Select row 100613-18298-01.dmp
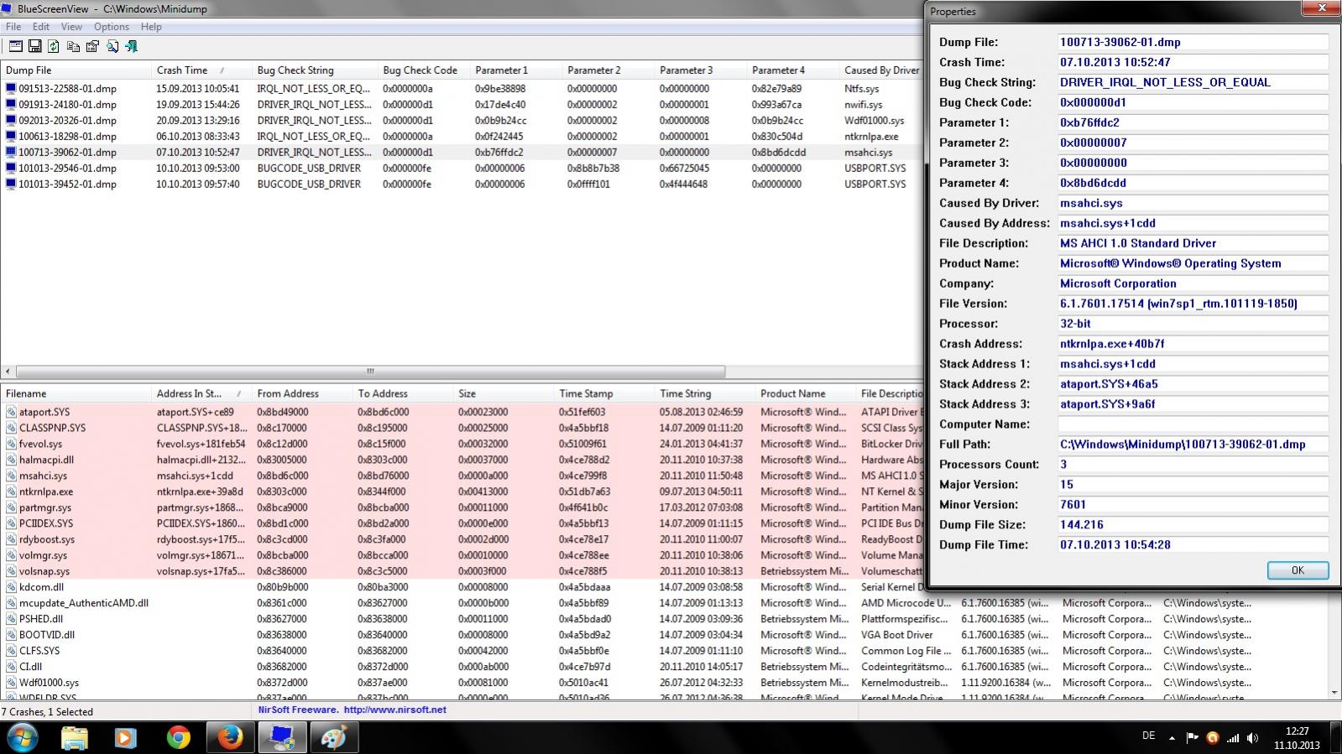Screen dimensions: 1342x754 tap(462, 136)
